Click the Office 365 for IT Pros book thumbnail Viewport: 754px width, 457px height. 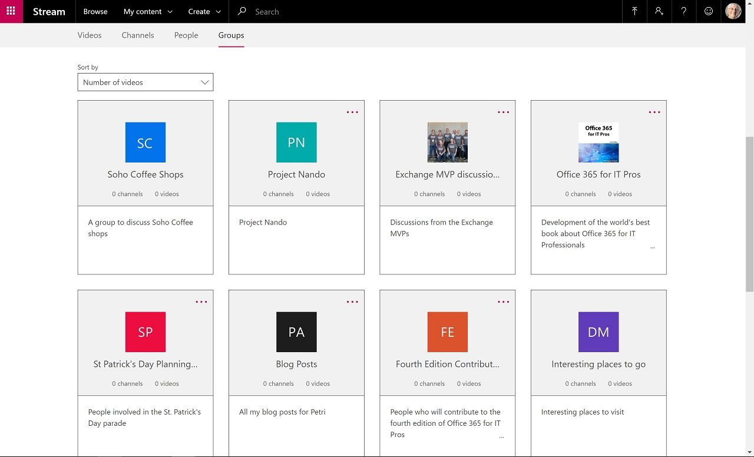[x=598, y=143]
